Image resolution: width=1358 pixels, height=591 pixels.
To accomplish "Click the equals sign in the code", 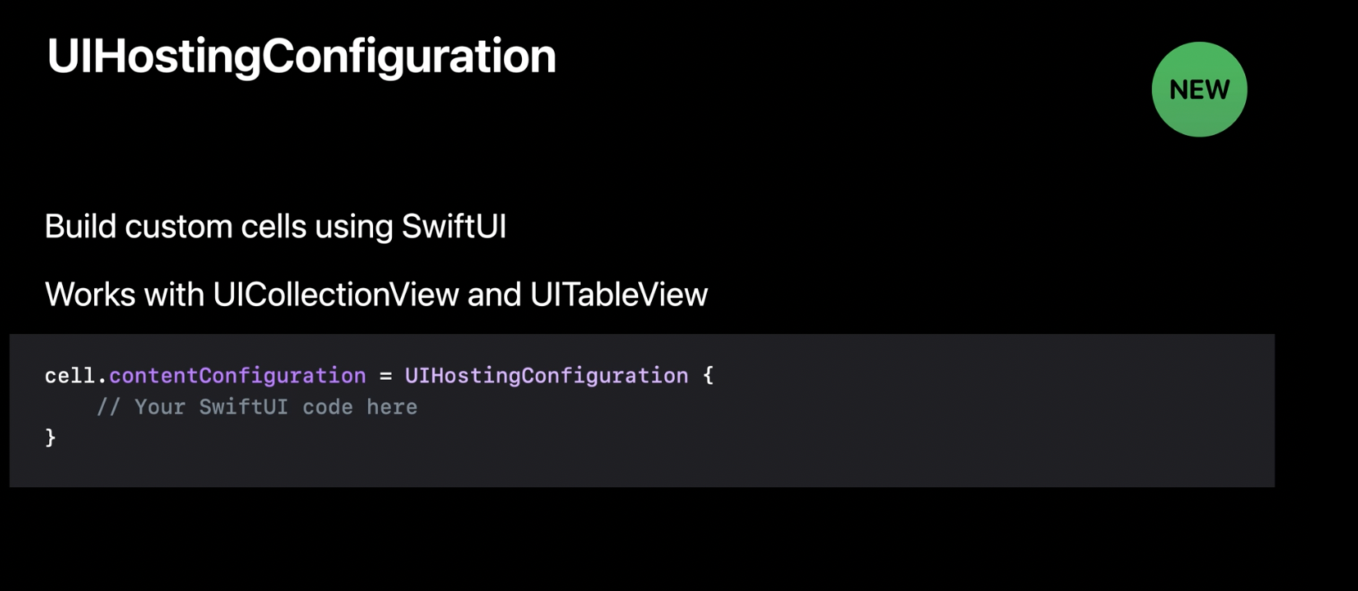I will pos(385,377).
